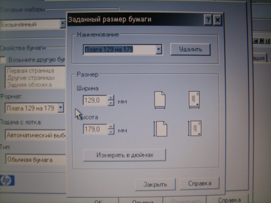Expand the Наименование paper name dropdown

pos(159,50)
